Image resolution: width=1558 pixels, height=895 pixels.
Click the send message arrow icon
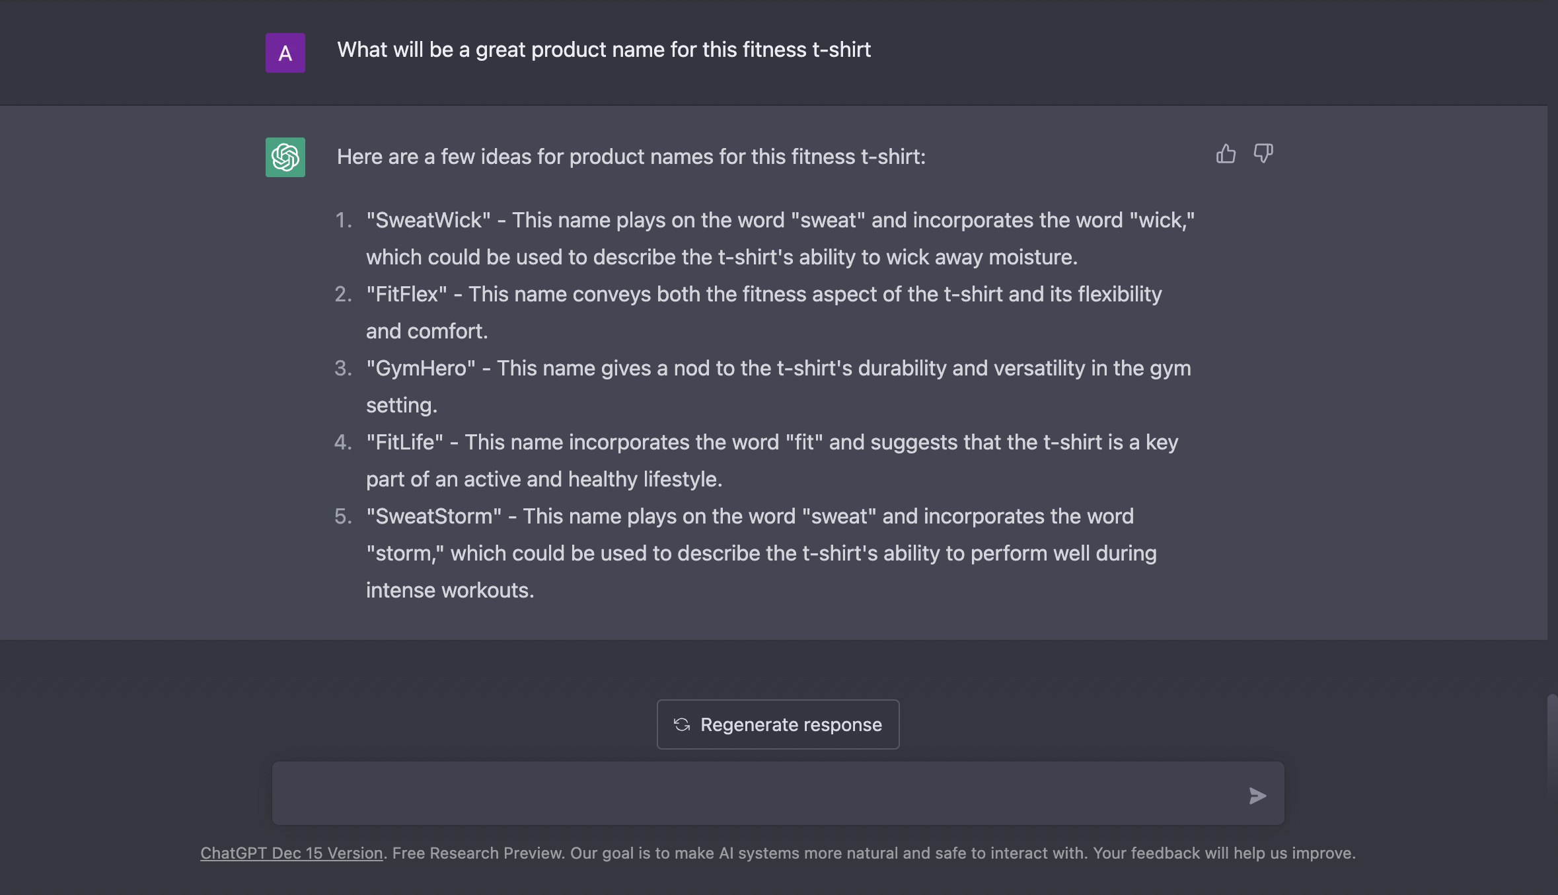(1257, 796)
